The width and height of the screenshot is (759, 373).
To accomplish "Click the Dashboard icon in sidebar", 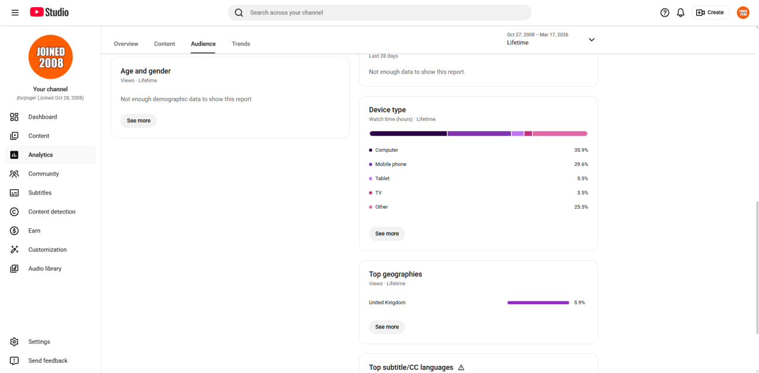I will point(14,117).
